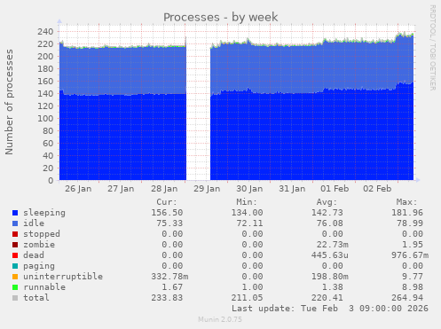Viewport: 441px width, 329px height.
Task: Click idle maximum value 78.99
Action: click(x=410, y=223)
